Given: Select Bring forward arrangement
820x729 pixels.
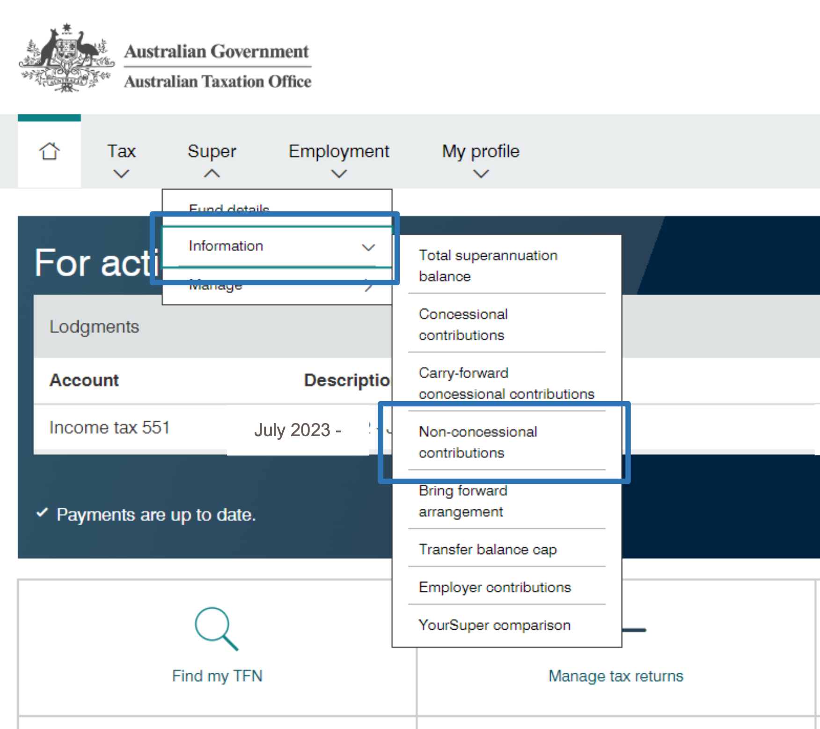Looking at the screenshot, I should coord(463,501).
